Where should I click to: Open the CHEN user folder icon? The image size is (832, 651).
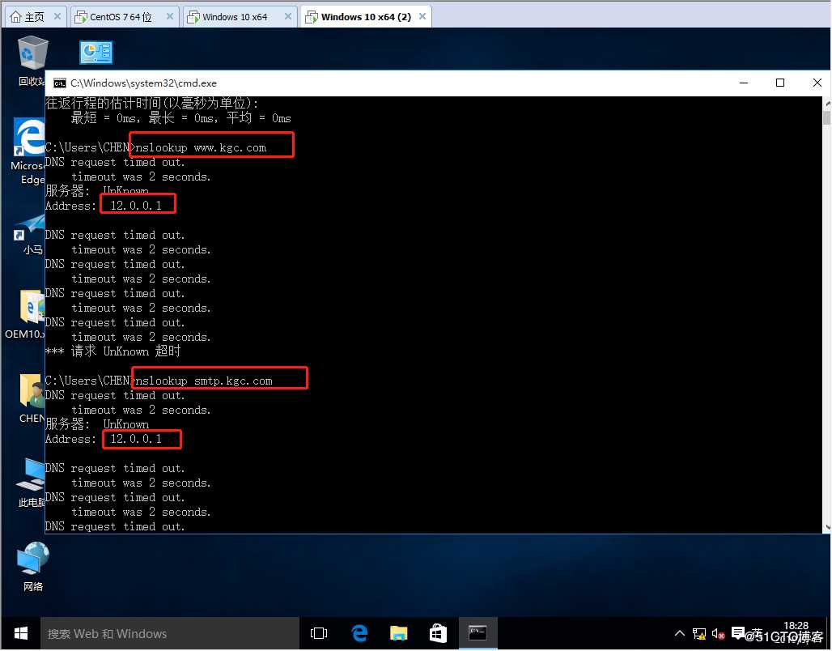[31, 398]
